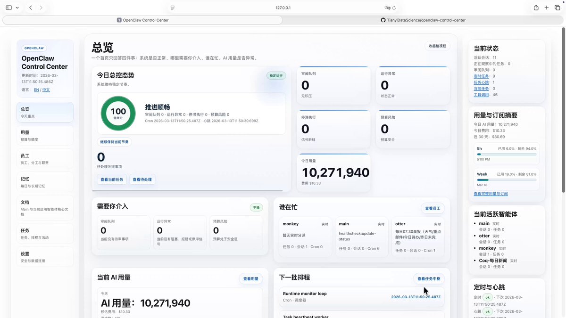Open the sidebar dropdown chevron in Safari
566x318 pixels.
pyautogui.click(x=17, y=8)
